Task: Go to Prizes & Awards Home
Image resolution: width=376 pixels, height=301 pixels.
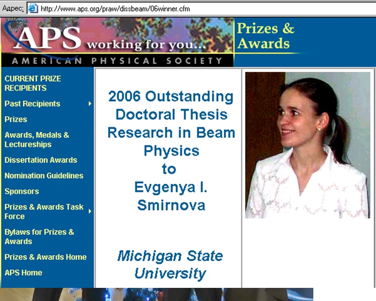Action: [x=45, y=257]
